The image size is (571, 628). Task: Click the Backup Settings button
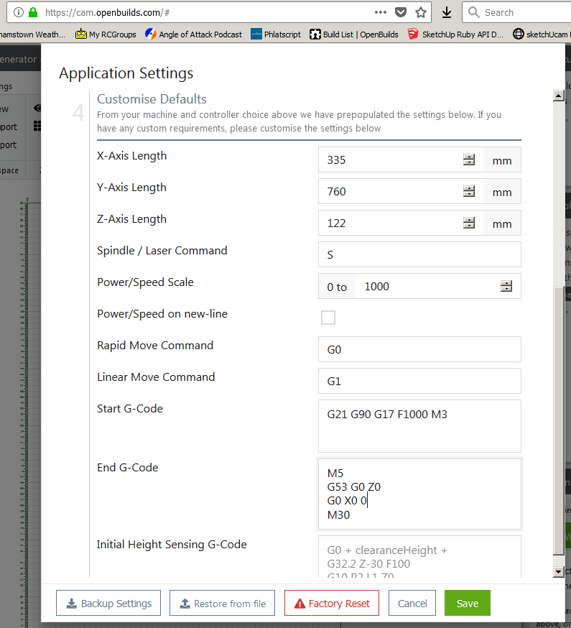coord(108,604)
